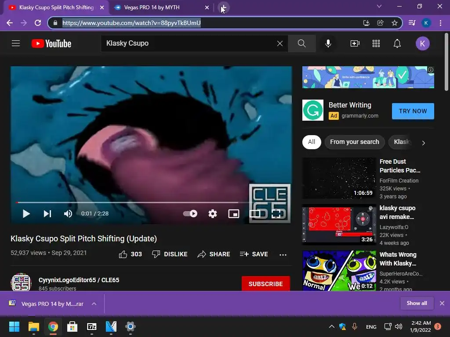
Task: Open the Chrome three-dot menu
Action: pyautogui.click(x=440, y=23)
